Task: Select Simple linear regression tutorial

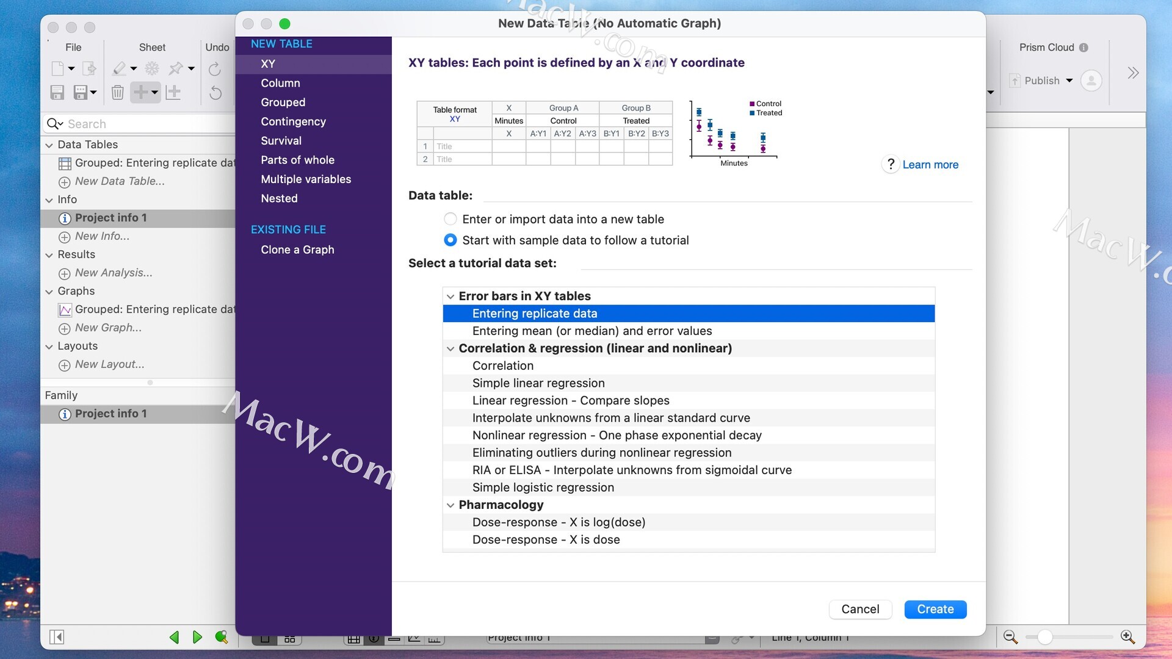Action: point(689,383)
